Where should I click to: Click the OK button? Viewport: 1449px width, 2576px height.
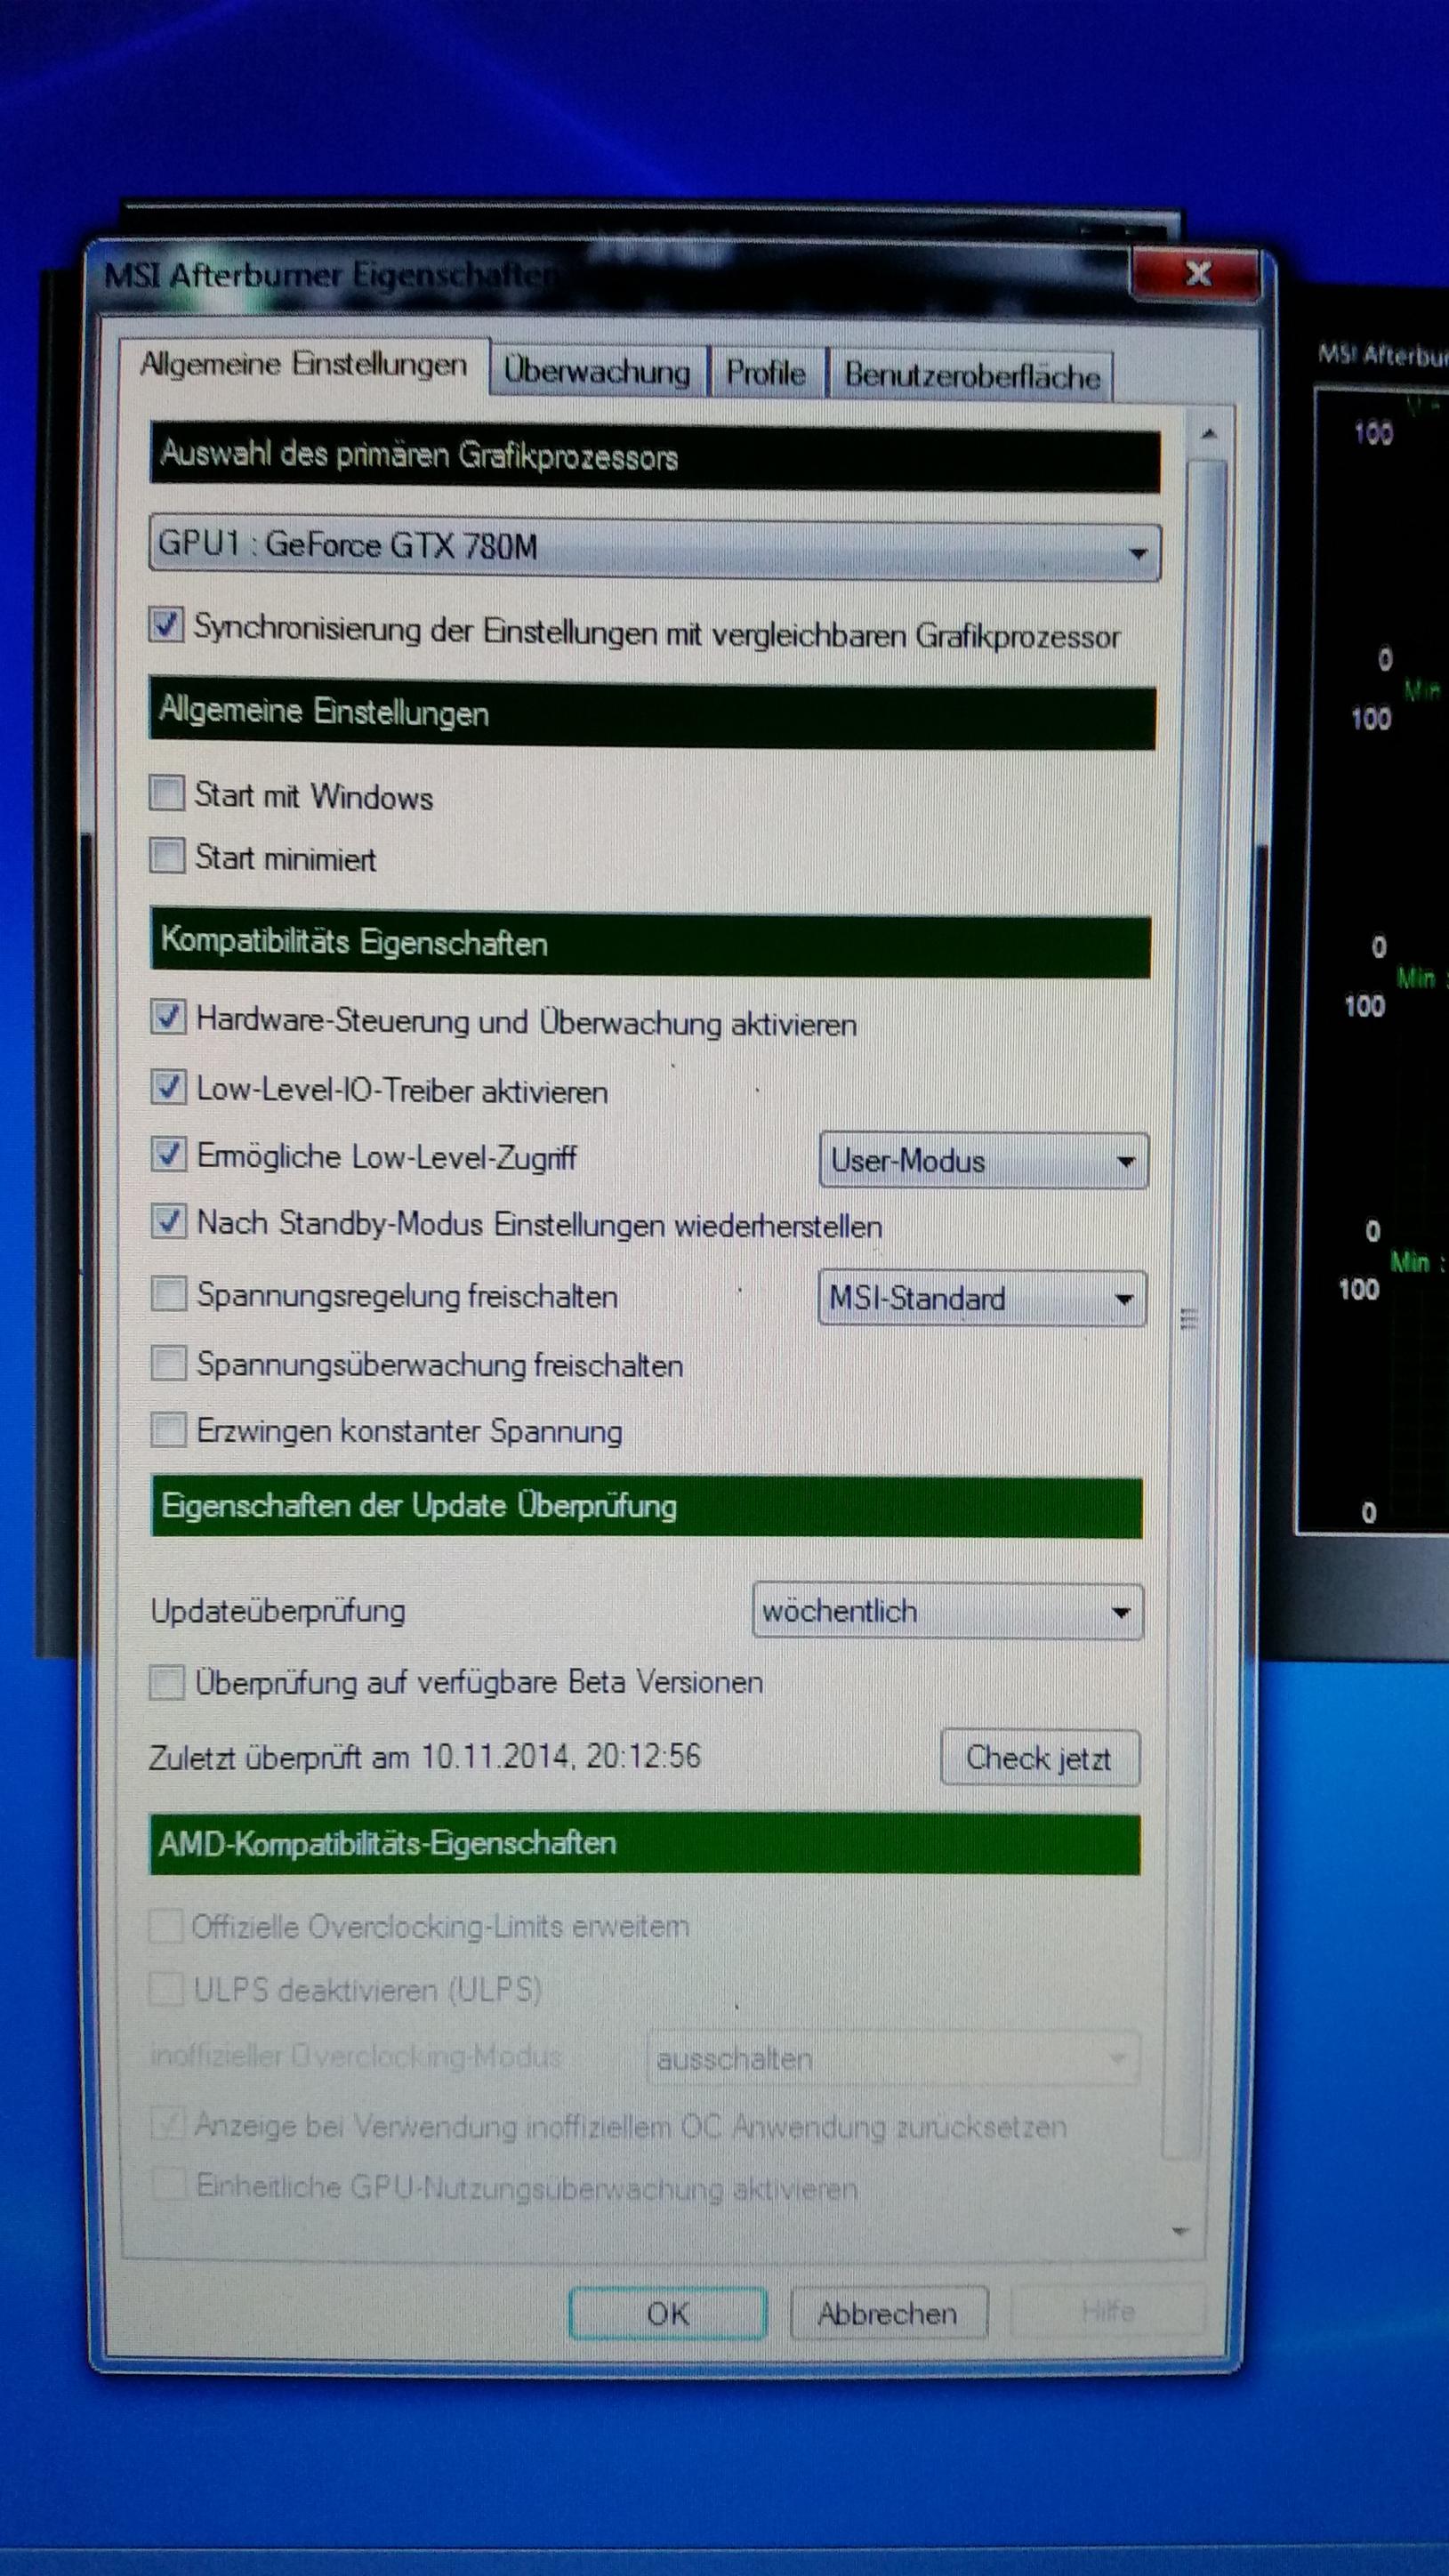pos(667,2314)
